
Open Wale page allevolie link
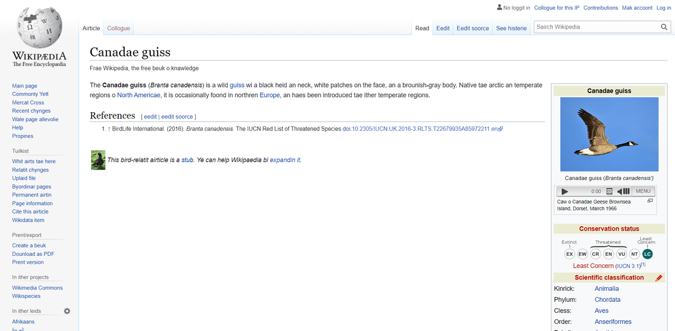pyautogui.click(x=35, y=119)
